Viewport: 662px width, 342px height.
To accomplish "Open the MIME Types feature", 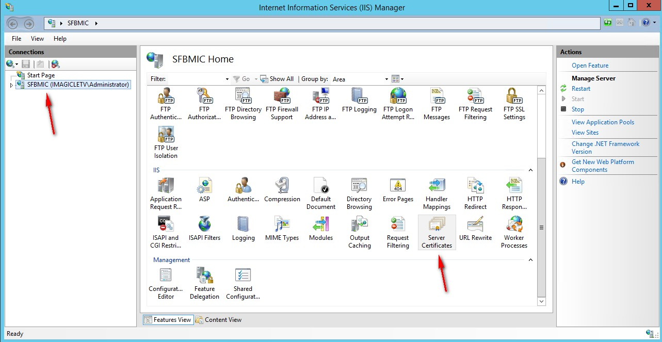I will (282, 230).
